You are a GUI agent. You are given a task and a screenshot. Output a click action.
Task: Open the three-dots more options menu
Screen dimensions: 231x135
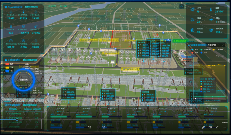(x=224, y=127)
